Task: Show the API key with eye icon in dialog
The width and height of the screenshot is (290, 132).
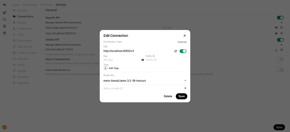Action: point(143,60)
